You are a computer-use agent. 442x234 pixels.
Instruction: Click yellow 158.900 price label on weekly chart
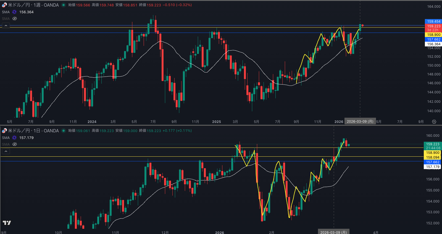pos(433,35)
